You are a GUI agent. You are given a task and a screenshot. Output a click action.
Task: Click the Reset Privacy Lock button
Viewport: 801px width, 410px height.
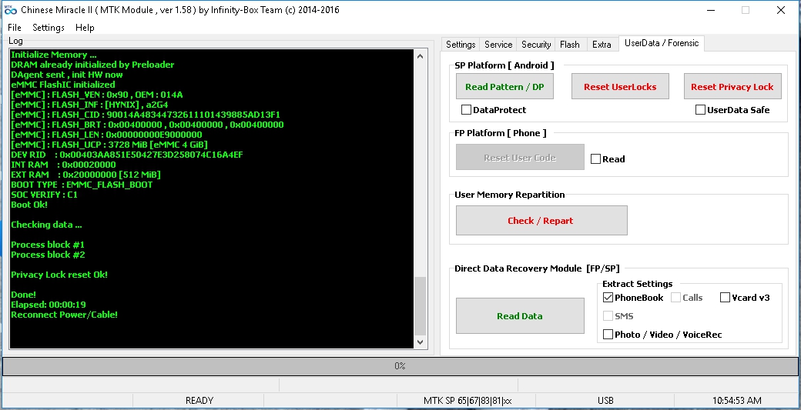tap(732, 87)
